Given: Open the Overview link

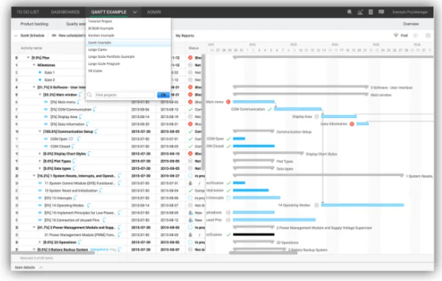Looking at the screenshot, I should [x=411, y=23].
